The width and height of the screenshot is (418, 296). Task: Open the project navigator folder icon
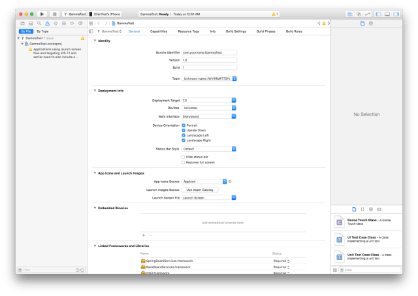coord(22,23)
